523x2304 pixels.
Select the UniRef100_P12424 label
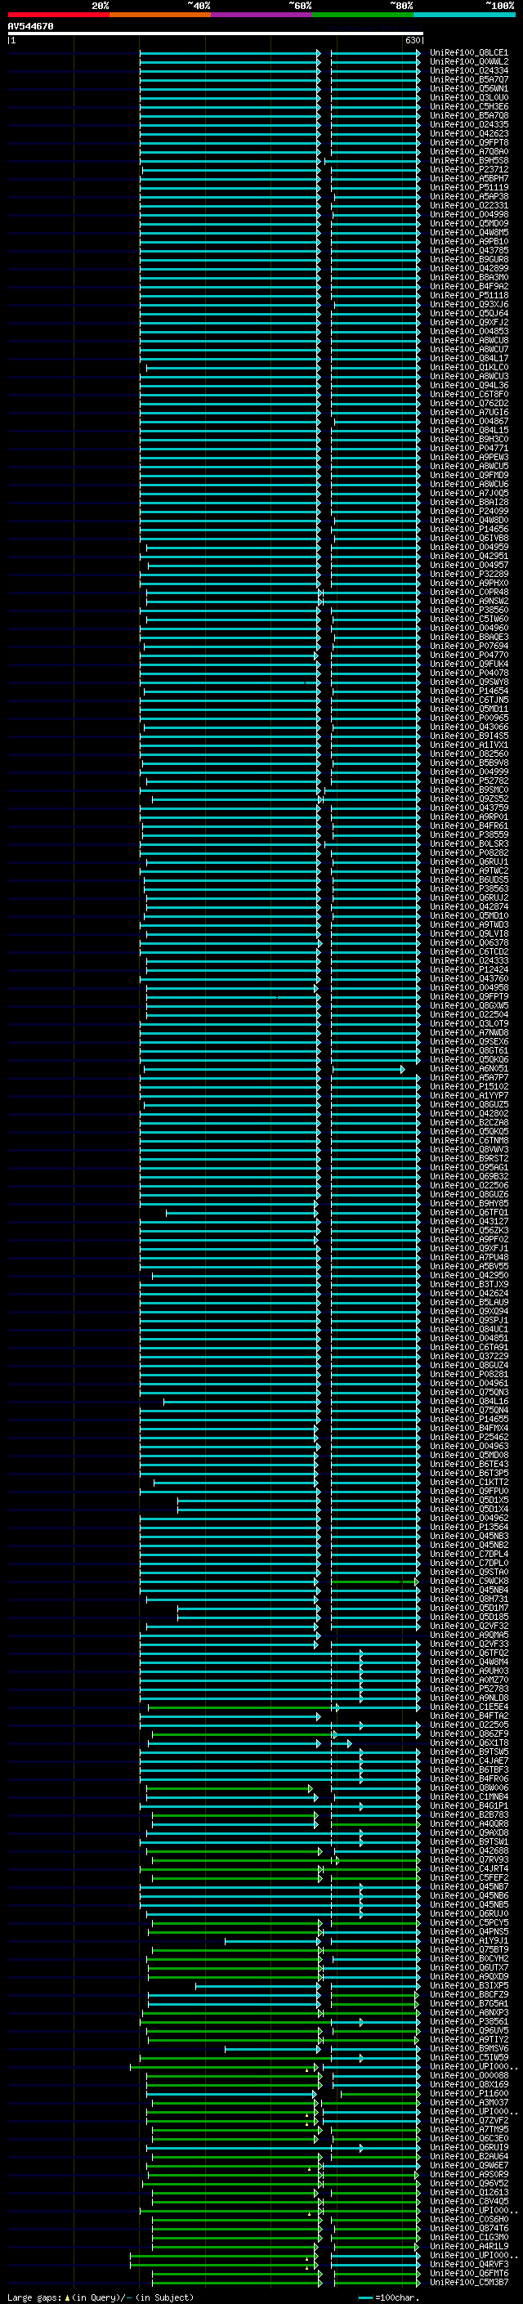[469, 969]
